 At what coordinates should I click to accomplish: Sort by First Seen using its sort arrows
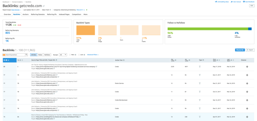click(219, 60)
